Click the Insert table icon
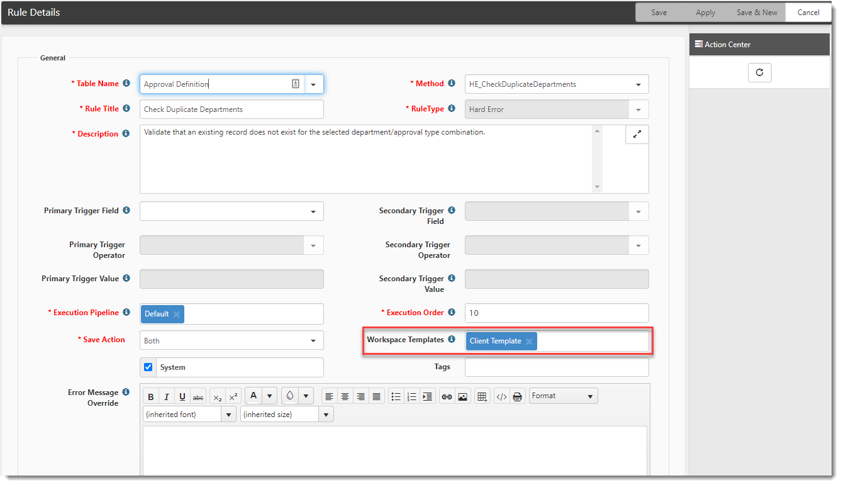 click(482, 396)
